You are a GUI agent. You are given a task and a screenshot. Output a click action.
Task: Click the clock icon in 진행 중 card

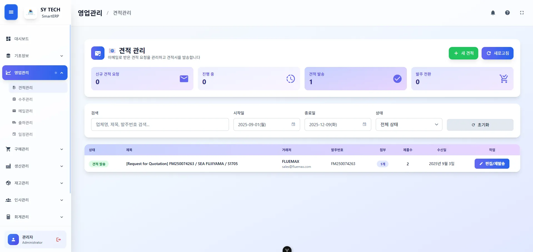click(x=291, y=79)
